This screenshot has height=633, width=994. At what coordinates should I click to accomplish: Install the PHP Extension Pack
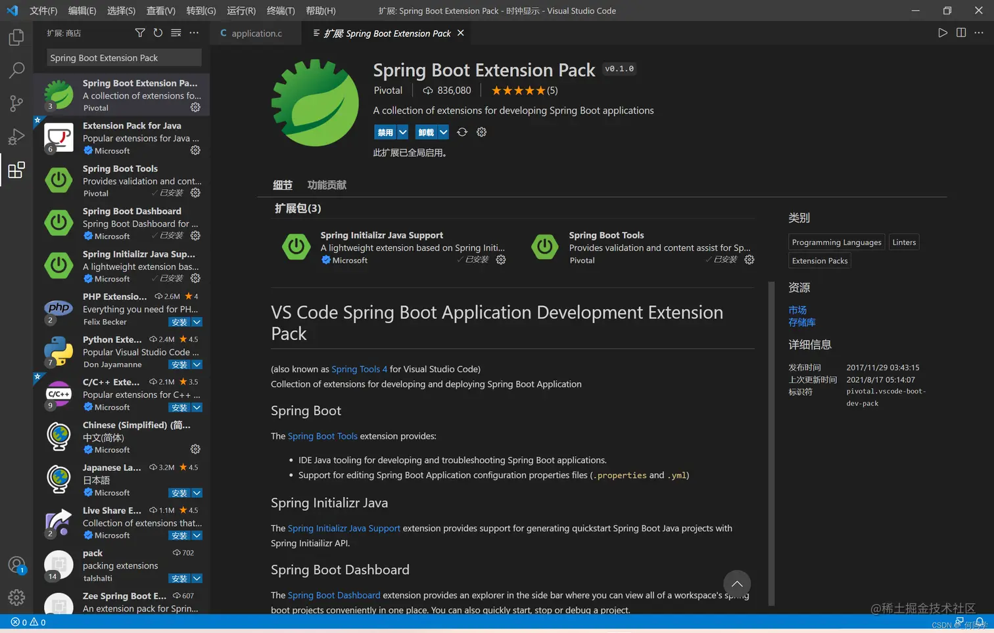(179, 322)
